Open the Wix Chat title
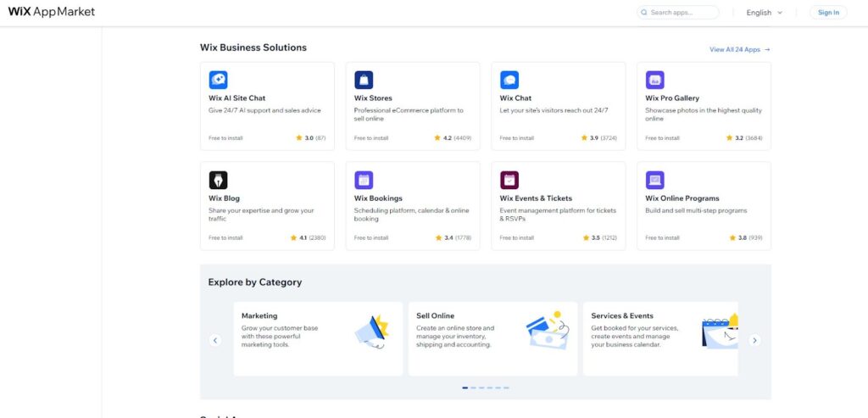 tap(515, 98)
